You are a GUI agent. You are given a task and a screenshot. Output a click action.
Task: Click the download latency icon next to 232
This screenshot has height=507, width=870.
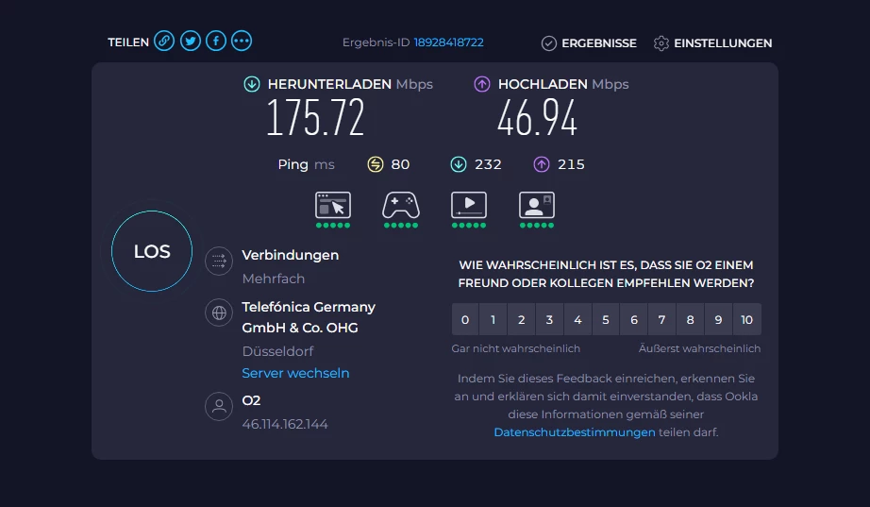coord(459,164)
